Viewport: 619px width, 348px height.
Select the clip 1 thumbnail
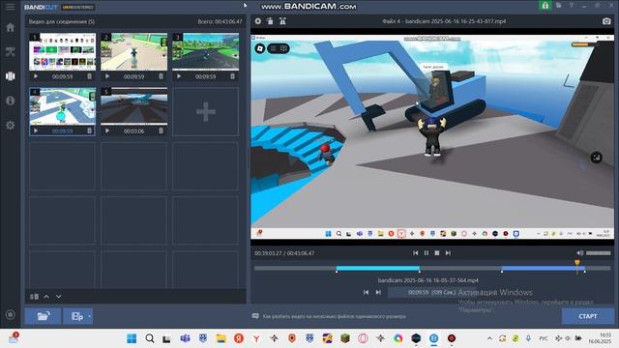pos(62,51)
